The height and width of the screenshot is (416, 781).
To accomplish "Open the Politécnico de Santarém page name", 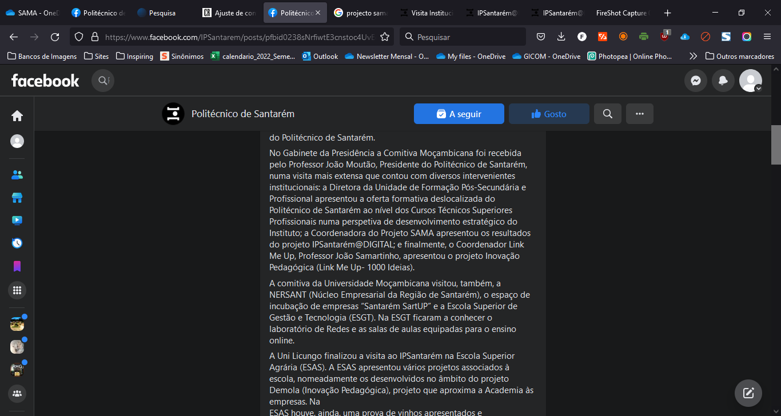I will [243, 114].
